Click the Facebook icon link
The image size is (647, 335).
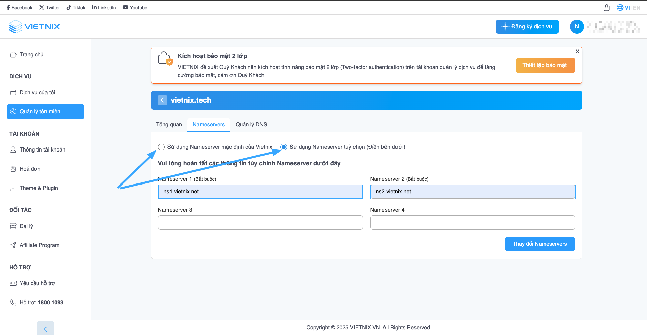tap(8, 8)
